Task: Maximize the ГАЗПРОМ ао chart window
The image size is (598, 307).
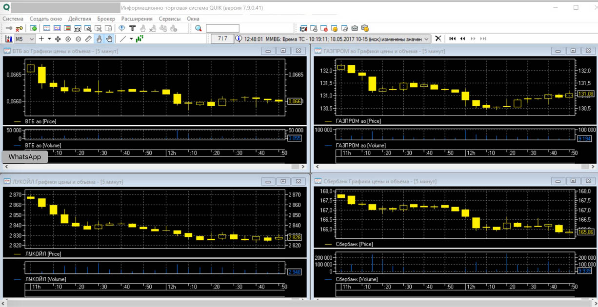Action: (573, 51)
